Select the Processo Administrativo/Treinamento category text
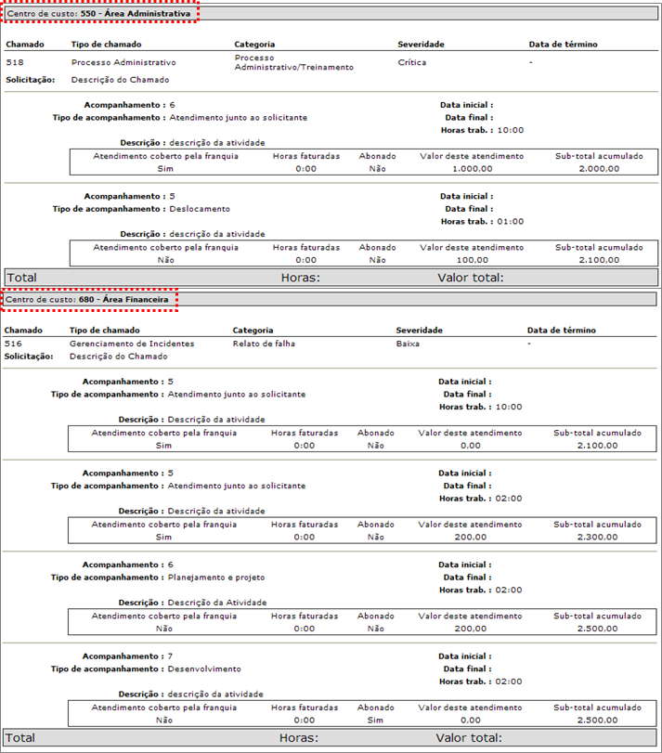662x753 pixels. pyautogui.click(x=293, y=62)
